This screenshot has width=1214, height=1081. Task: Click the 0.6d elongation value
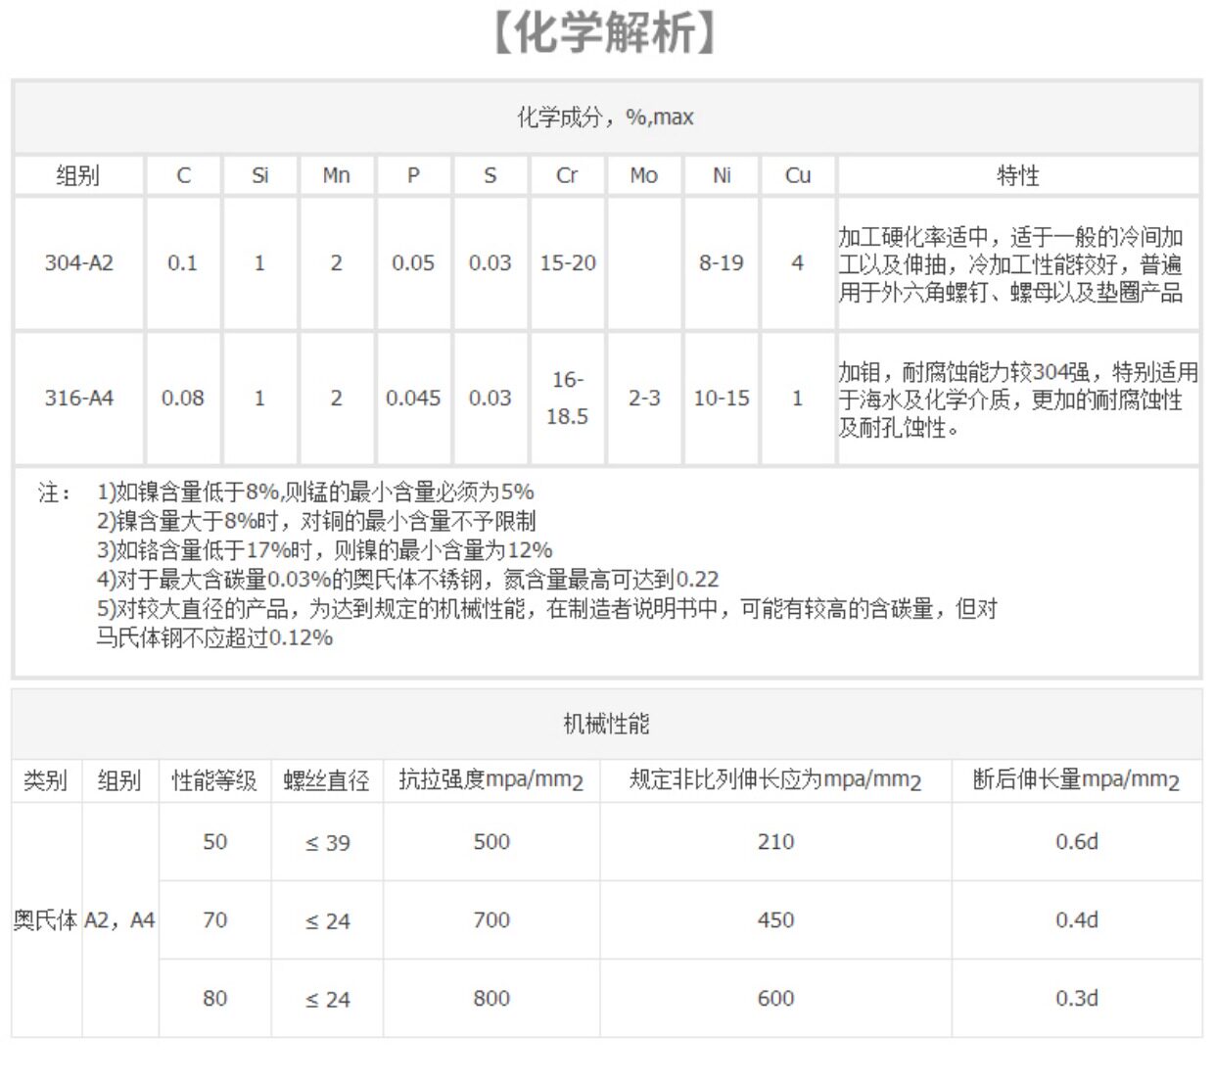point(1077,842)
